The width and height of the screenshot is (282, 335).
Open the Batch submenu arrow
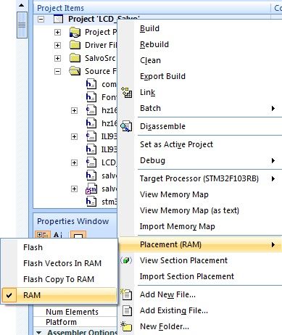pos(273,108)
